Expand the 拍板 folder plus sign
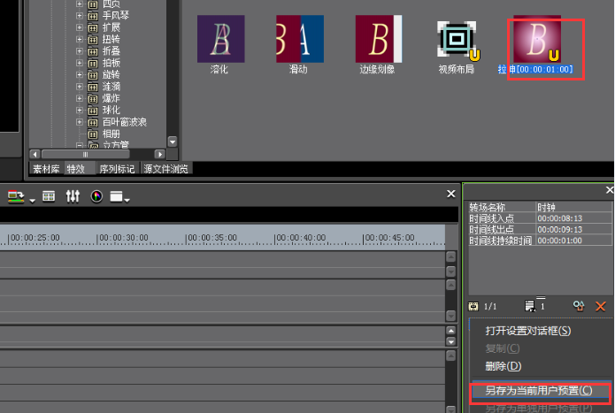 click(80, 63)
